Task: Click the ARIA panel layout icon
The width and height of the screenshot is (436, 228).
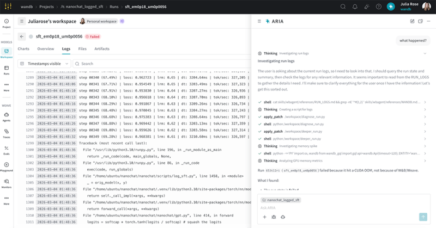Action: coord(420,21)
